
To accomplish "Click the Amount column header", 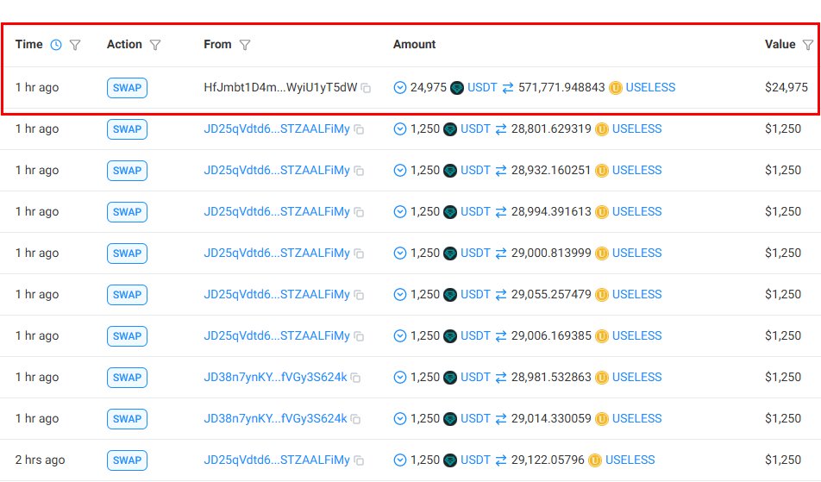I will coord(414,45).
